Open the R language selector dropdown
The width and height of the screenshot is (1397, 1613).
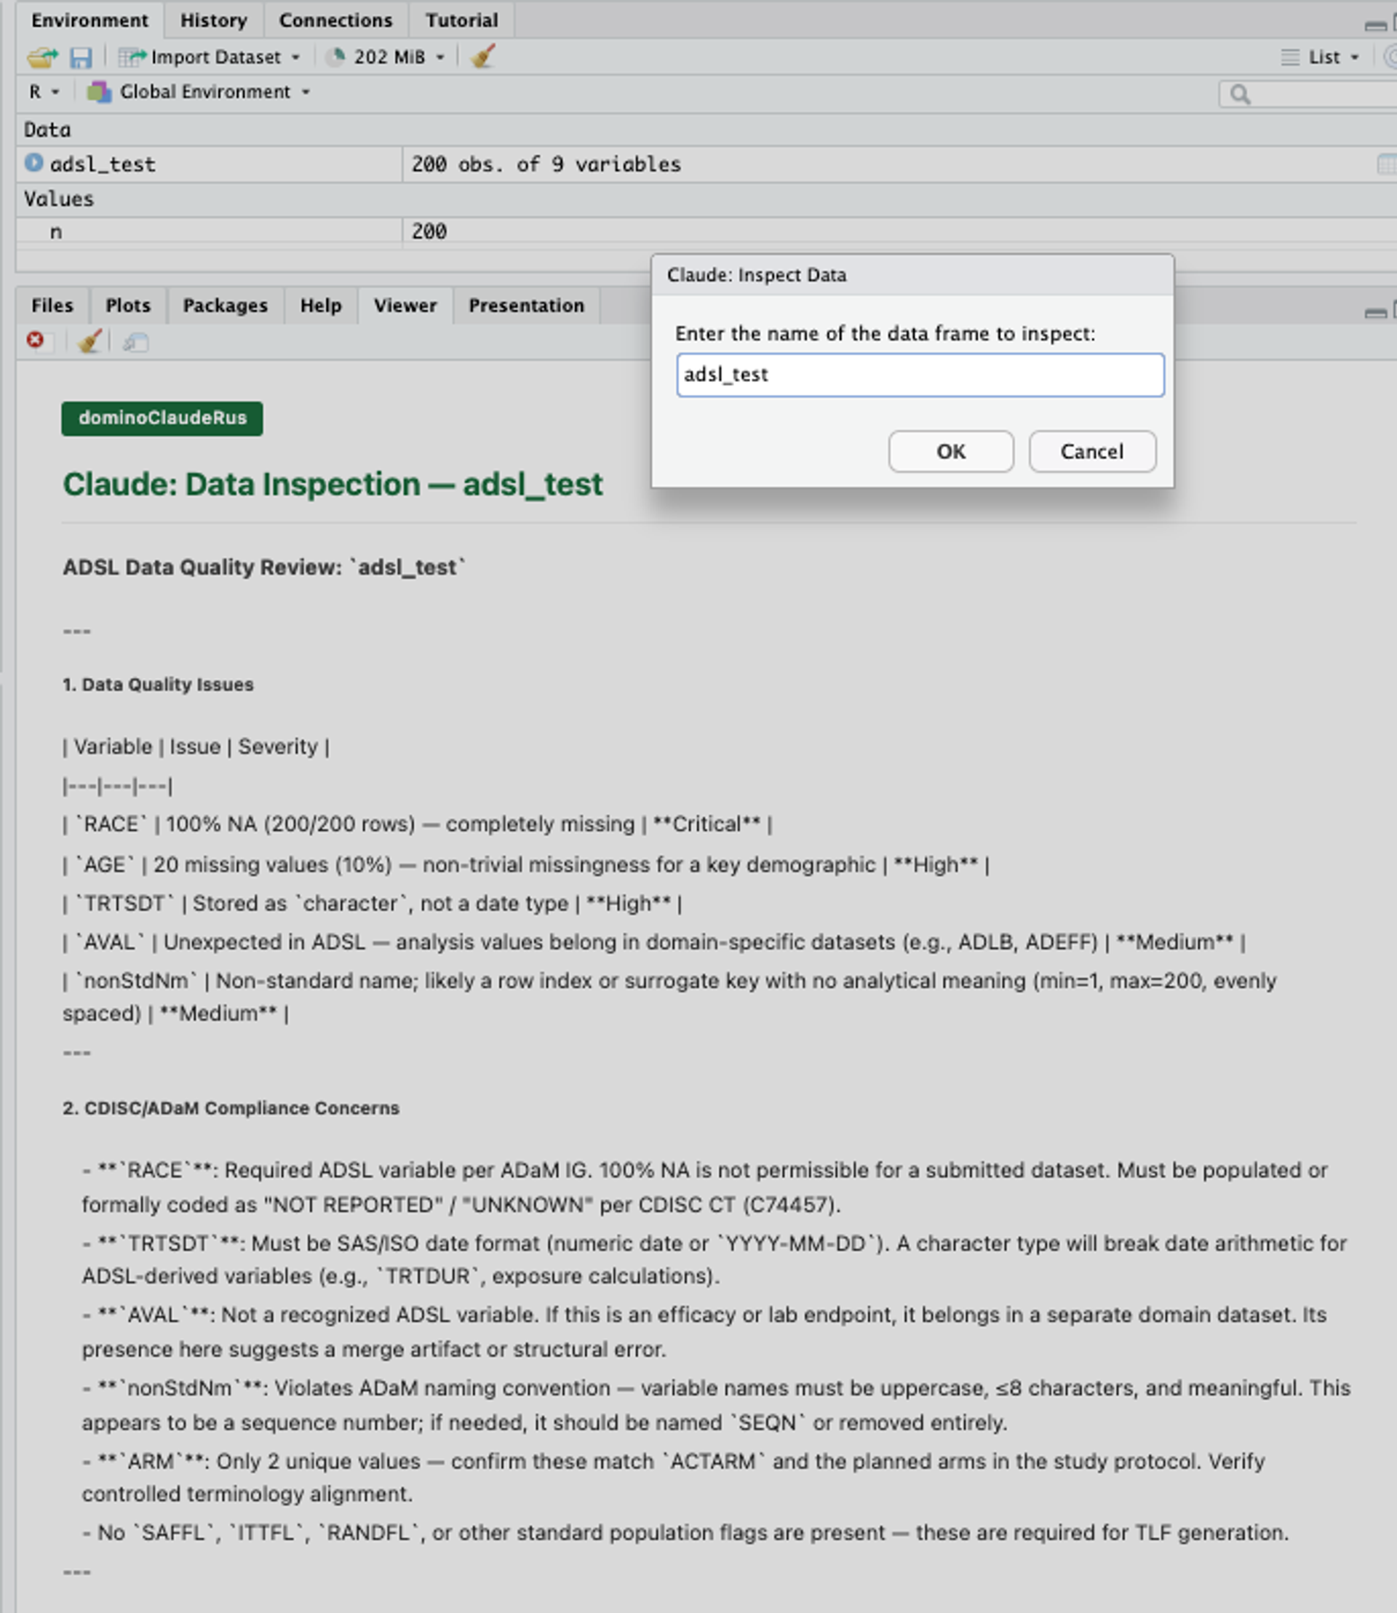(44, 92)
